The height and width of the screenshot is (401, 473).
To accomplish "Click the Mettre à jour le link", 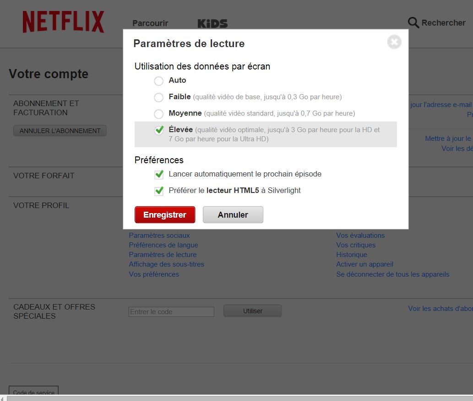I will [x=448, y=138].
